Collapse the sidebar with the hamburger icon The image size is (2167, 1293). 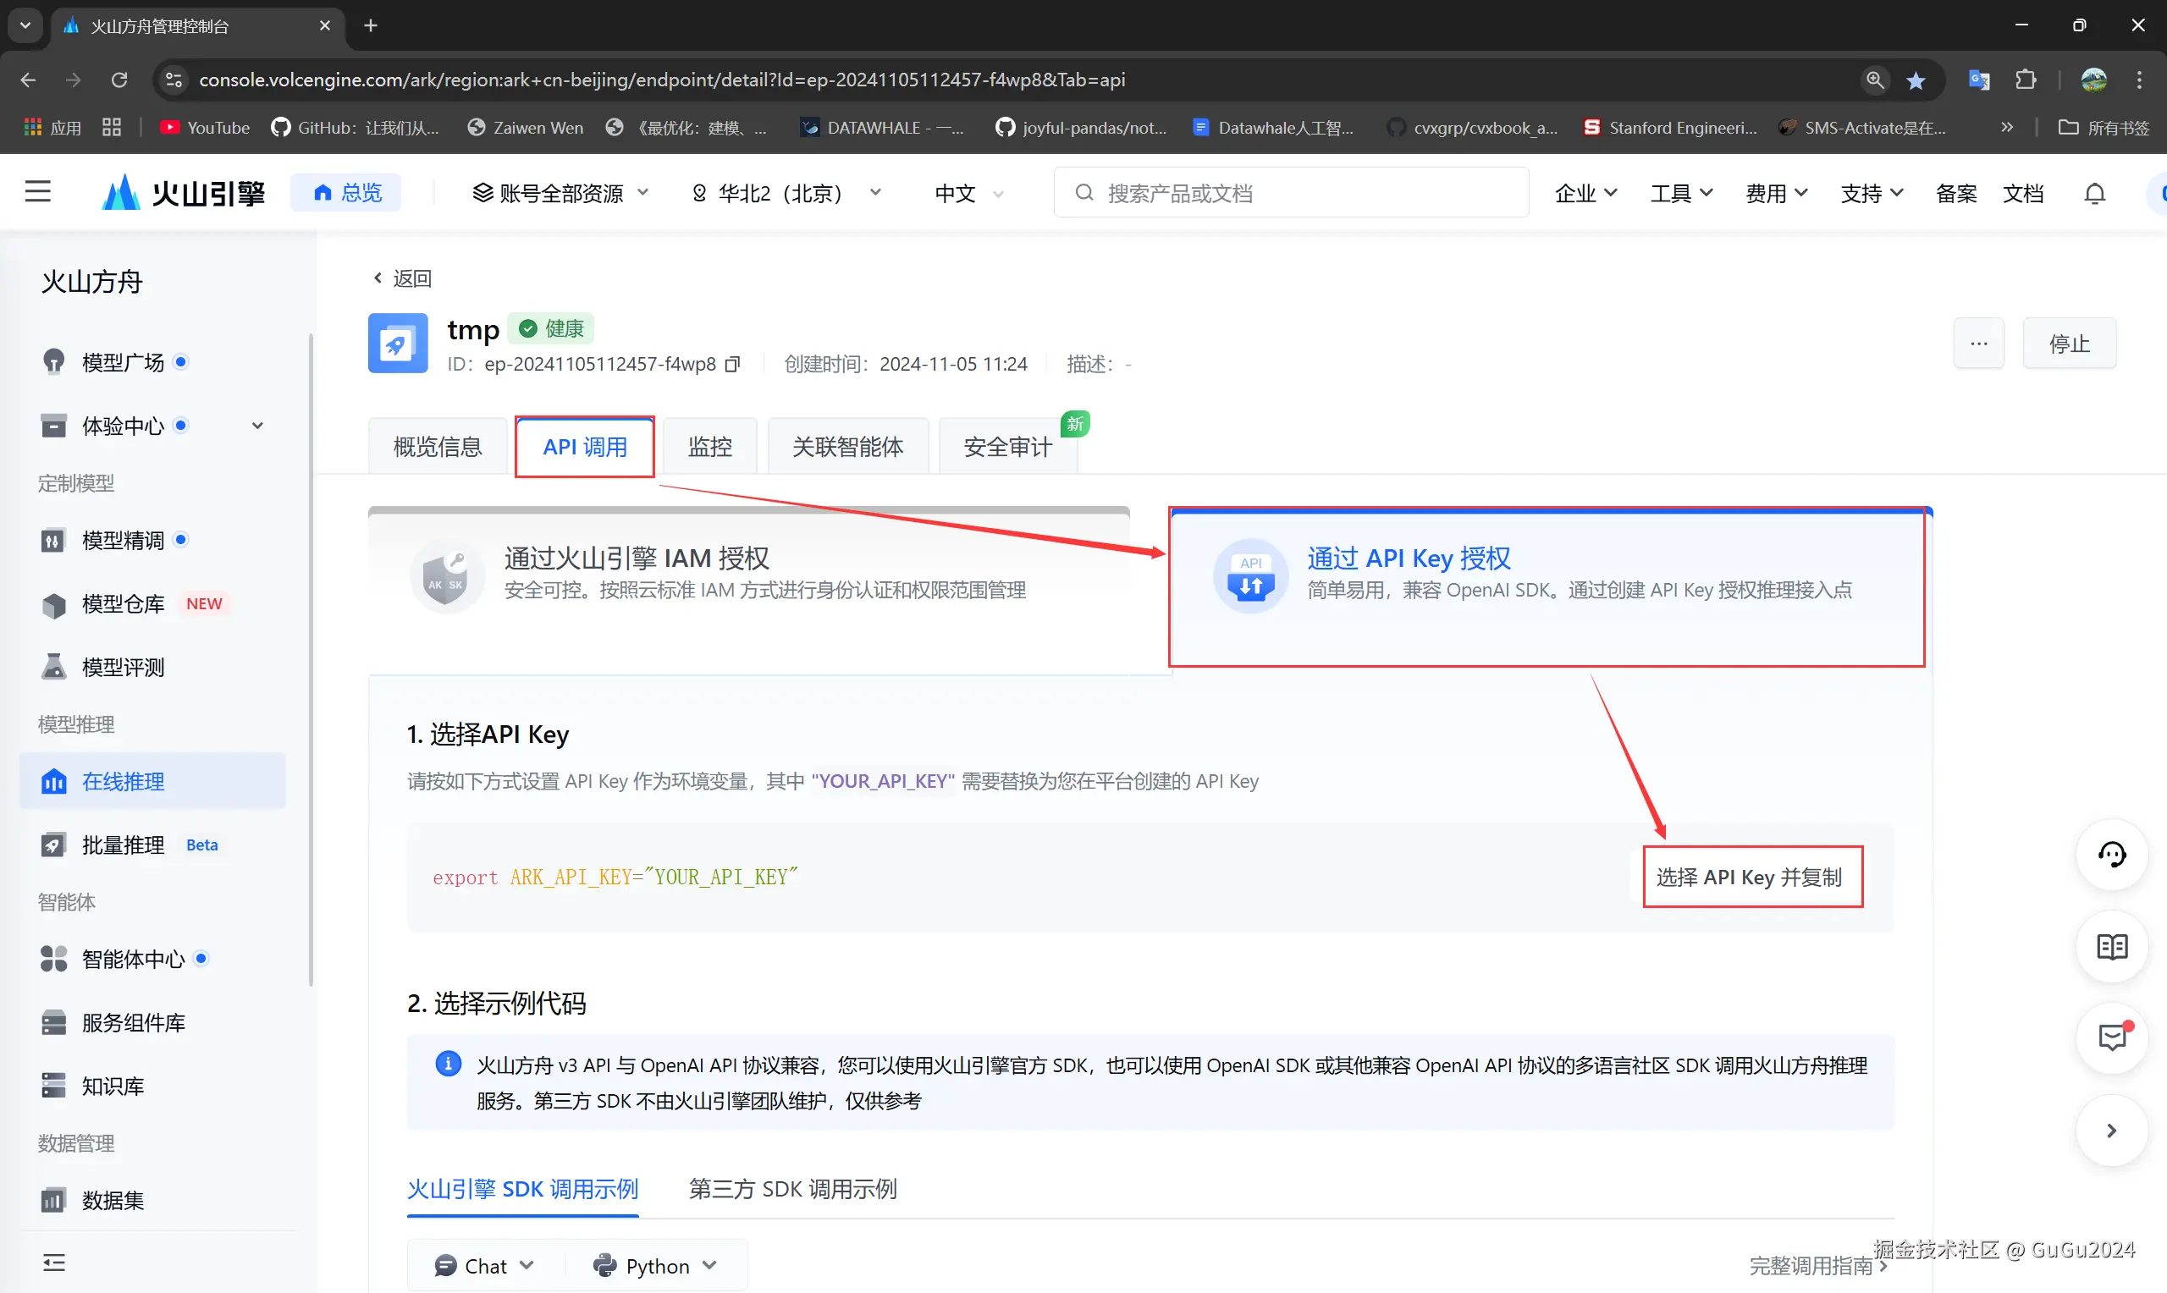point(37,190)
